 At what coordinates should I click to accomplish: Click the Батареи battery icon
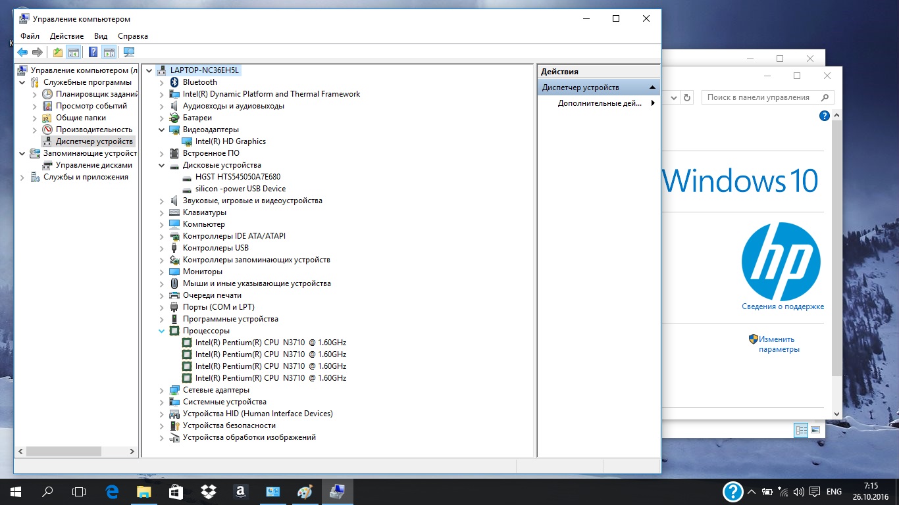click(174, 118)
